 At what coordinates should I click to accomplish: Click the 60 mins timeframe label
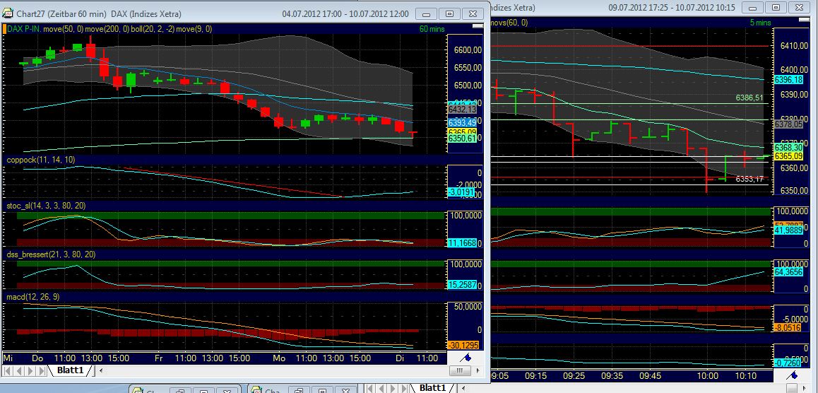click(x=432, y=29)
